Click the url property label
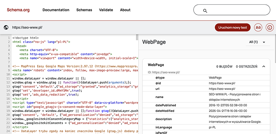This screenshot has height=134, width=276. click(x=158, y=89)
